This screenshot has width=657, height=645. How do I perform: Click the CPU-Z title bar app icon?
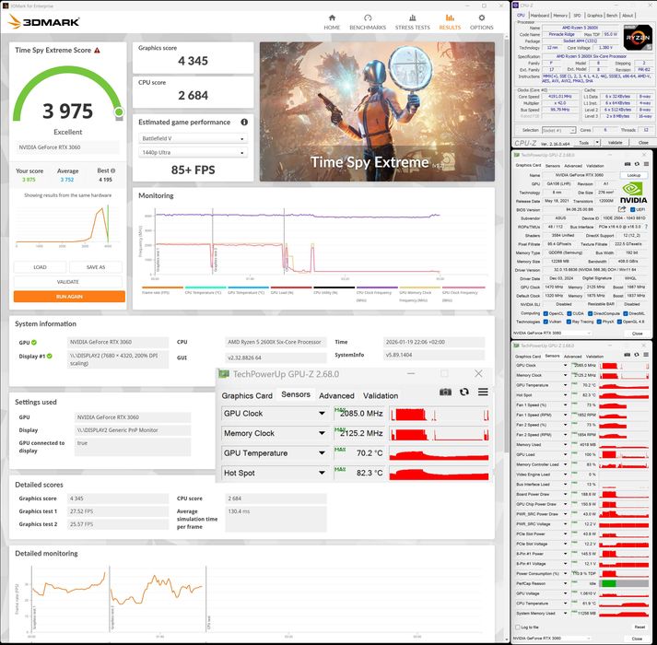tap(516, 6)
